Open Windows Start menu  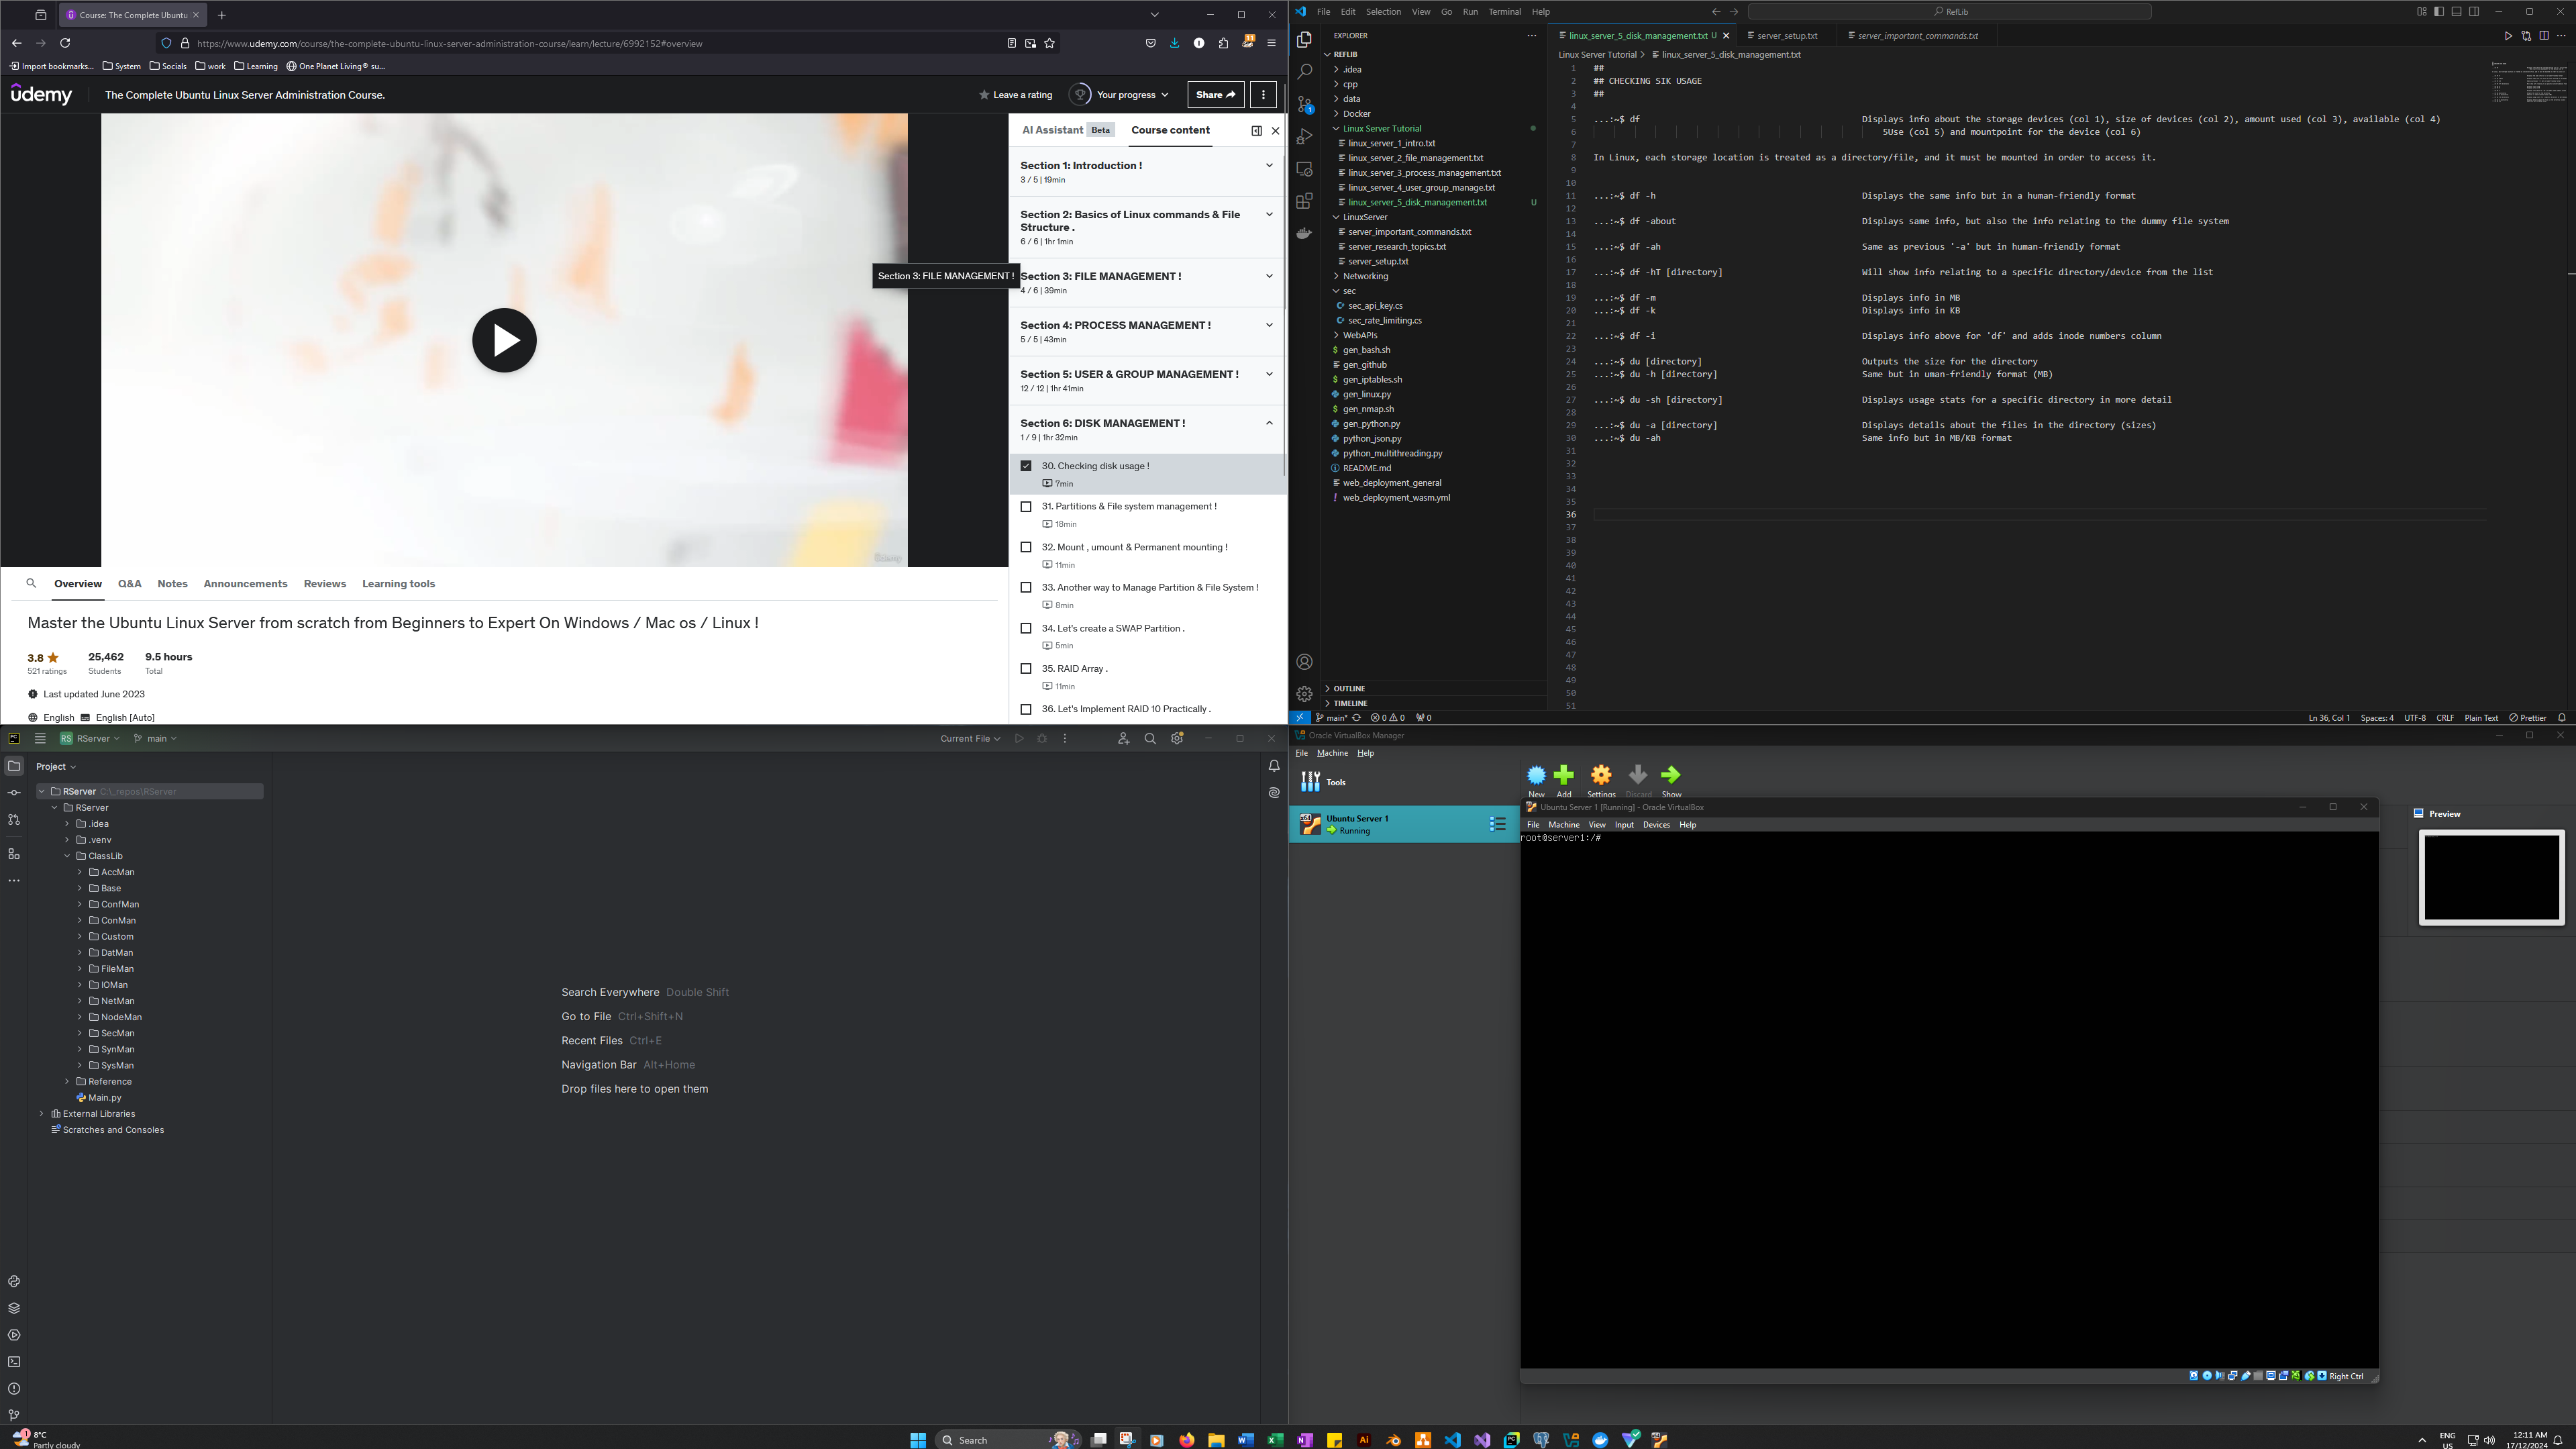(x=918, y=1440)
